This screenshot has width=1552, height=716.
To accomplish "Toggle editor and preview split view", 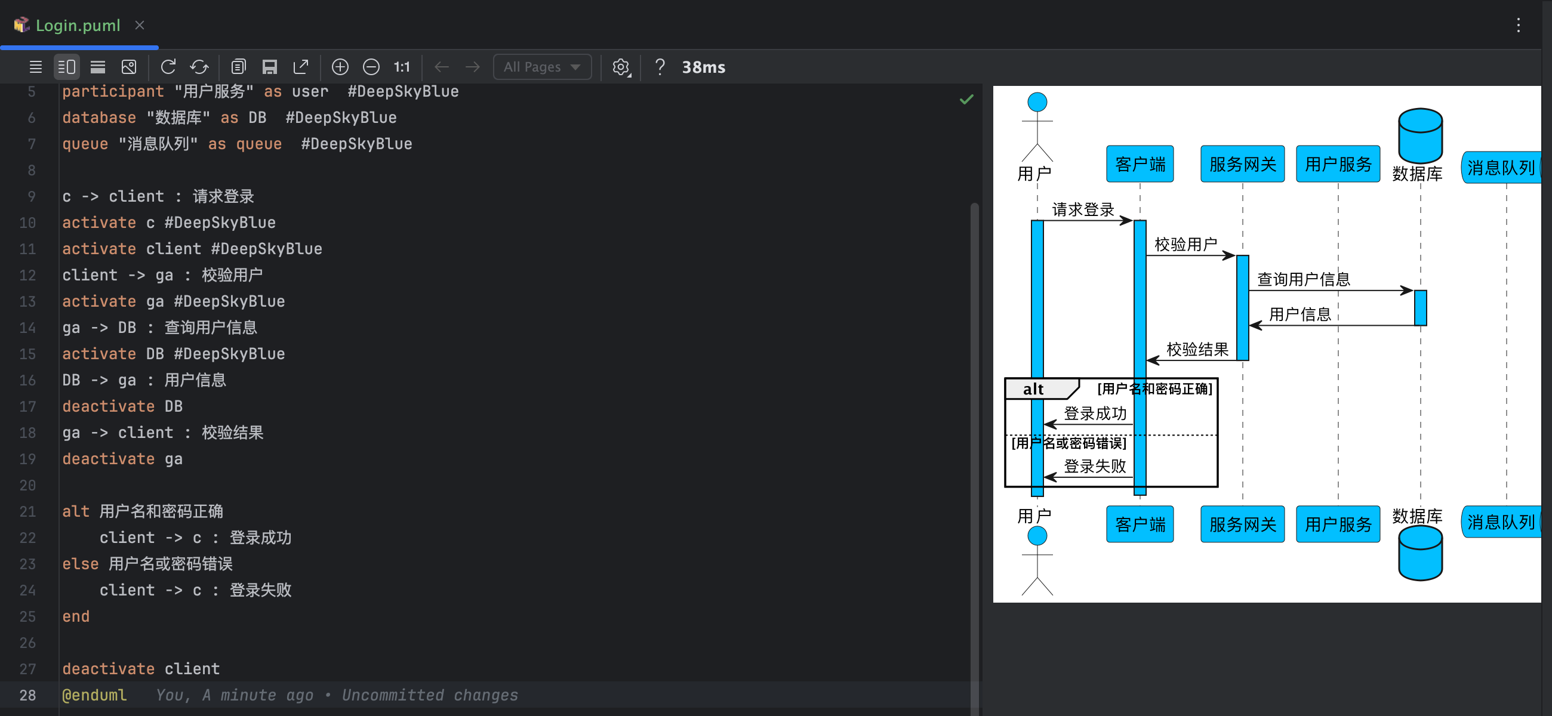I will click(x=67, y=67).
